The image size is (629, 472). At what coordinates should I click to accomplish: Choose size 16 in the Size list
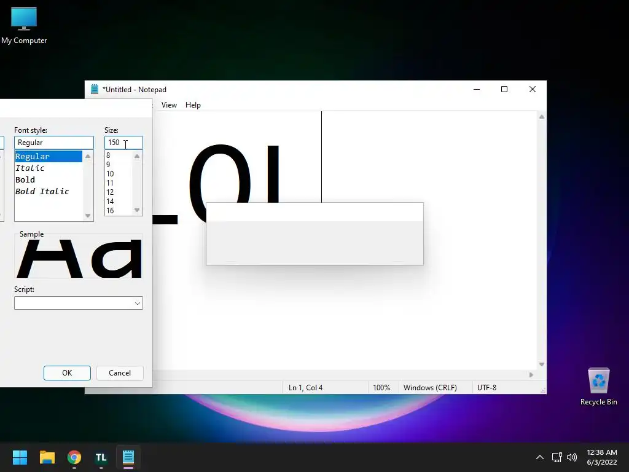(x=119, y=211)
